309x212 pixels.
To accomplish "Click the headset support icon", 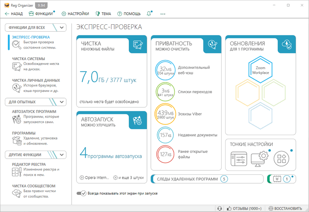I will [x=219, y=208].
